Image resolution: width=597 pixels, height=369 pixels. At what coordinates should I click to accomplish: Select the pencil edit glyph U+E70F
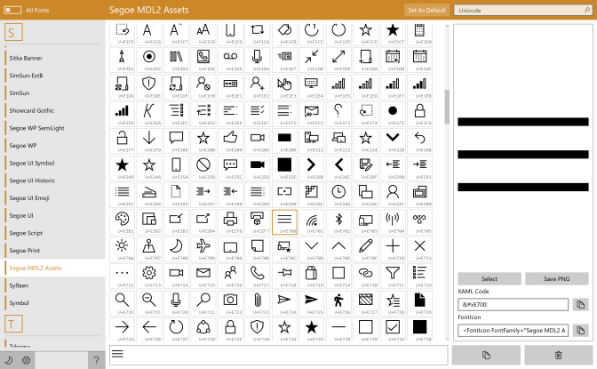coord(365,249)
